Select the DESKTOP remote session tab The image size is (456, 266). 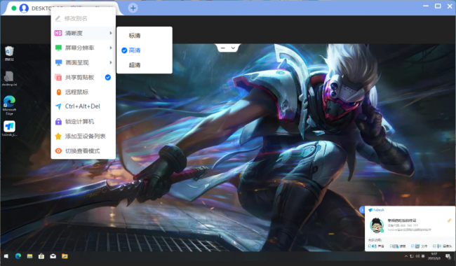tap(62, 8)
